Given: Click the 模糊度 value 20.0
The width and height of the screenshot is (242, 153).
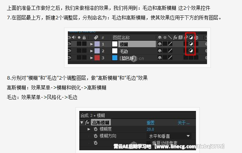Looking at the screenshot, I should coord(150,129).
